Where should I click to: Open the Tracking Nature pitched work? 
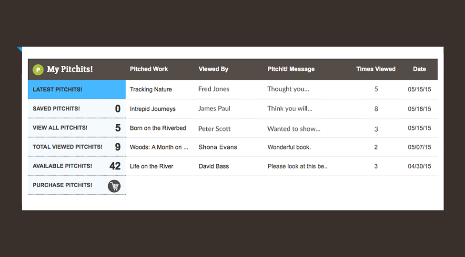[x=151, y=89]
